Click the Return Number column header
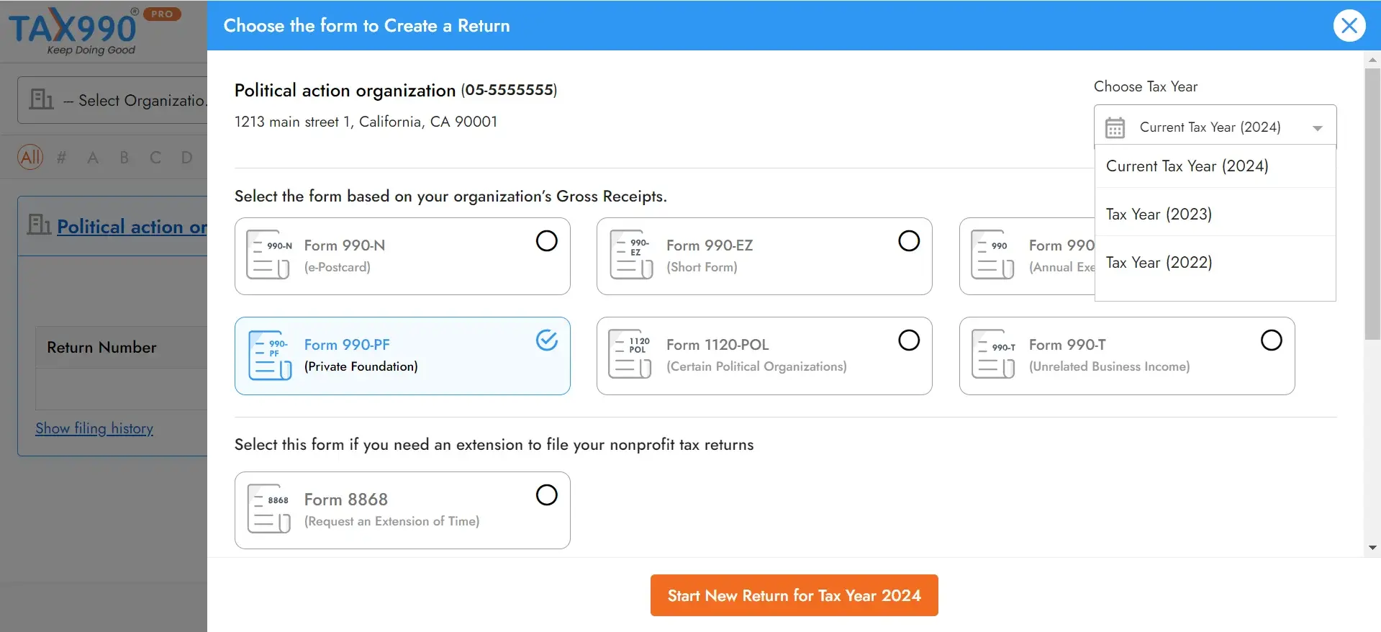The image size is (1381, 632). [x=101, y=348]
